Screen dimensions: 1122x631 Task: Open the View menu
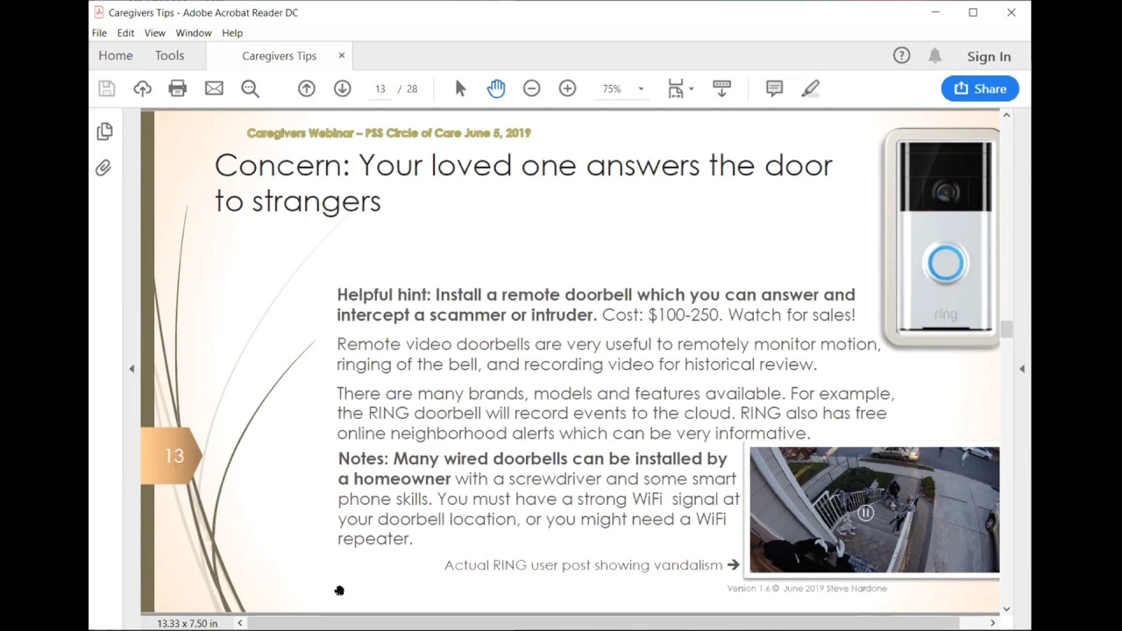tap(154, 33)
